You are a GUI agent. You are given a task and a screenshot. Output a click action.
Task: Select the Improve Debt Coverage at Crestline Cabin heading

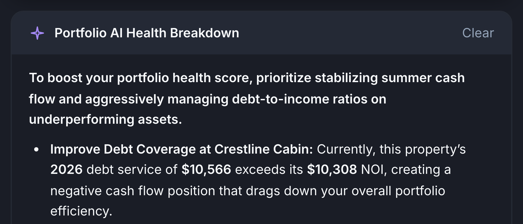(x=181, y=149)
